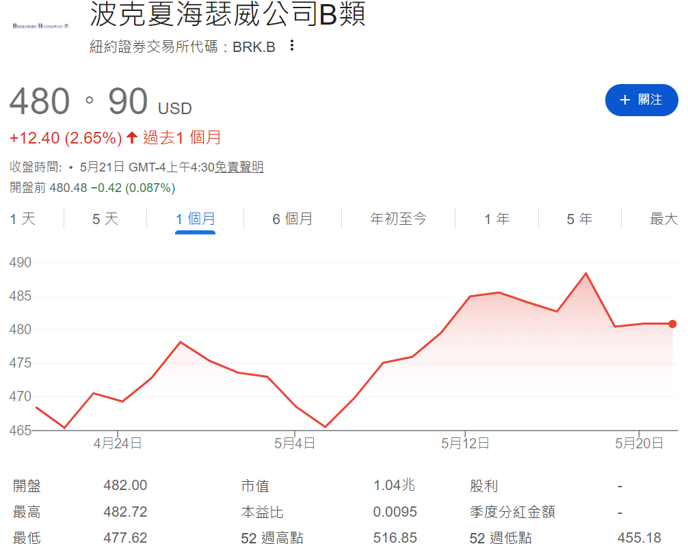
Task: Select the 最大 range tab
Action: [663, 219]
